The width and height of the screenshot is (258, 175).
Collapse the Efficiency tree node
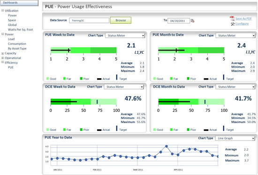click(x=3, y=62)
